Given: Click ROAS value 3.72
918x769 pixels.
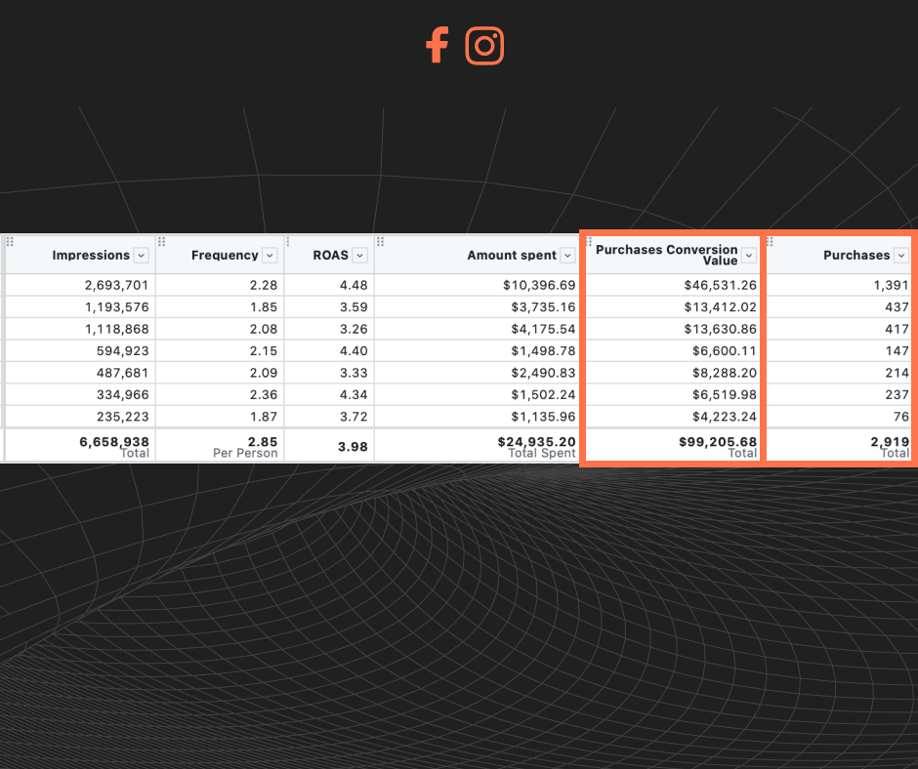Looking at the screenshot, I should (354, 417).
